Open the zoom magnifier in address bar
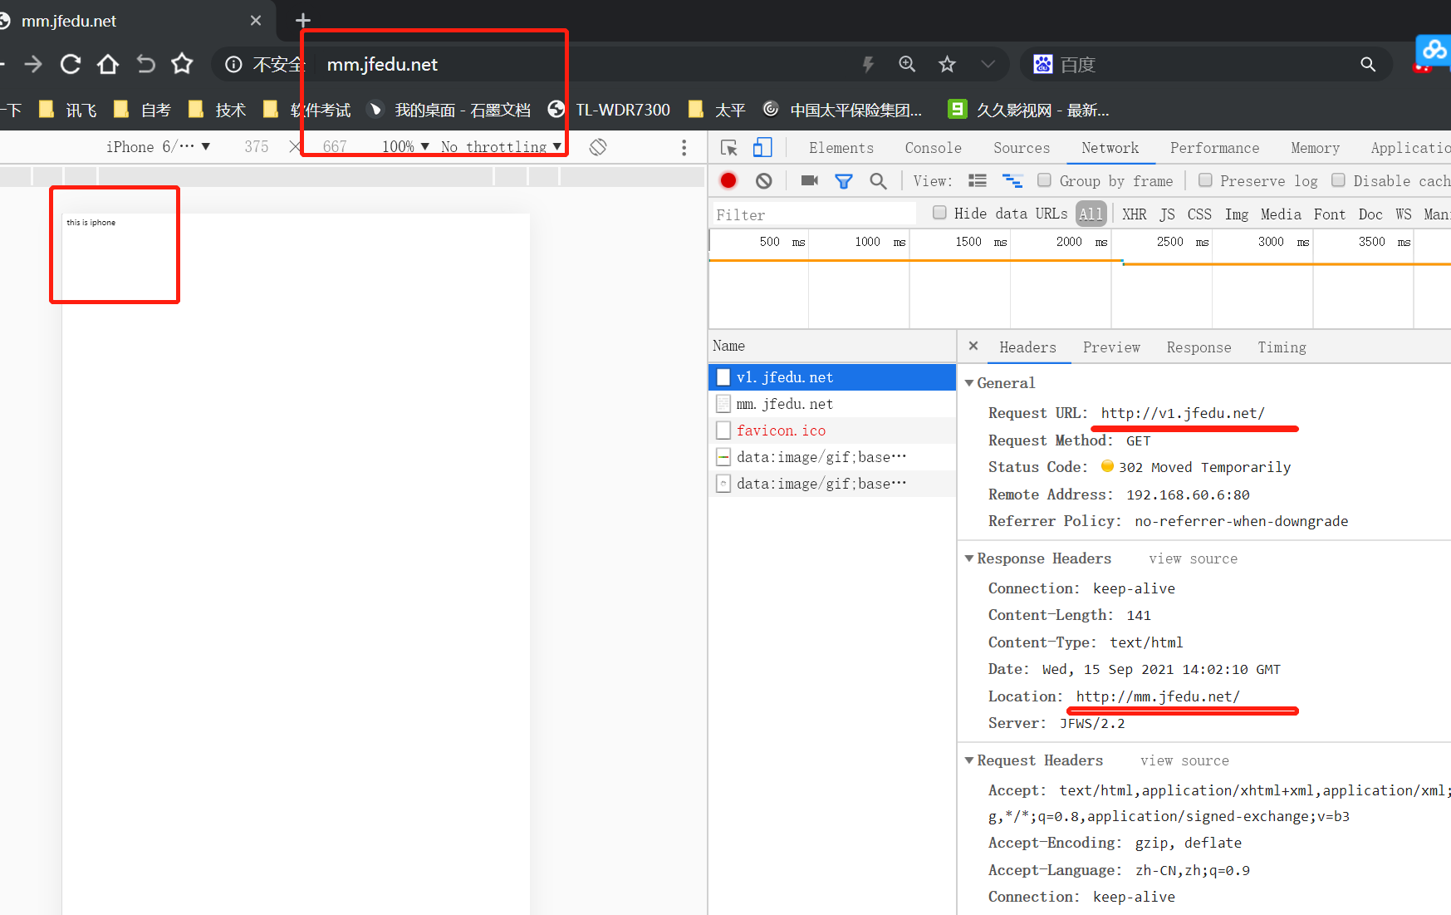1451x915 pixels. point(907,64)
